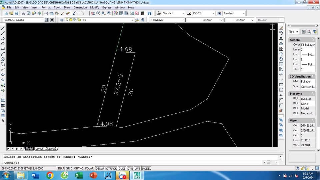320x180 pixels.
Task: Open the AutoCAD Classic workspace dropdown
Action: click(x=42, y=20)
